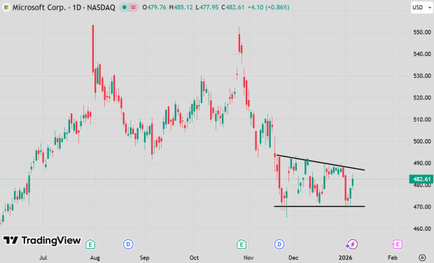The width and height of the screenshot is (434, 263).
Task: Click the 490.00 price axis label
Action: point(422,164)
